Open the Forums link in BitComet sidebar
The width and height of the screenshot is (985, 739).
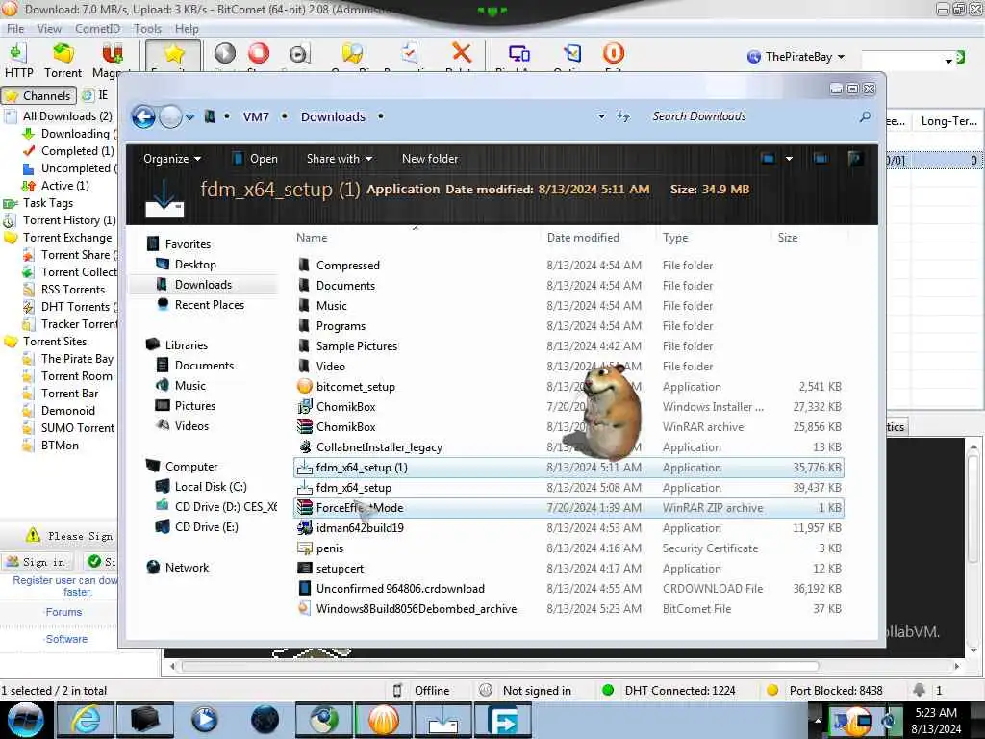(x=63, y=612)
